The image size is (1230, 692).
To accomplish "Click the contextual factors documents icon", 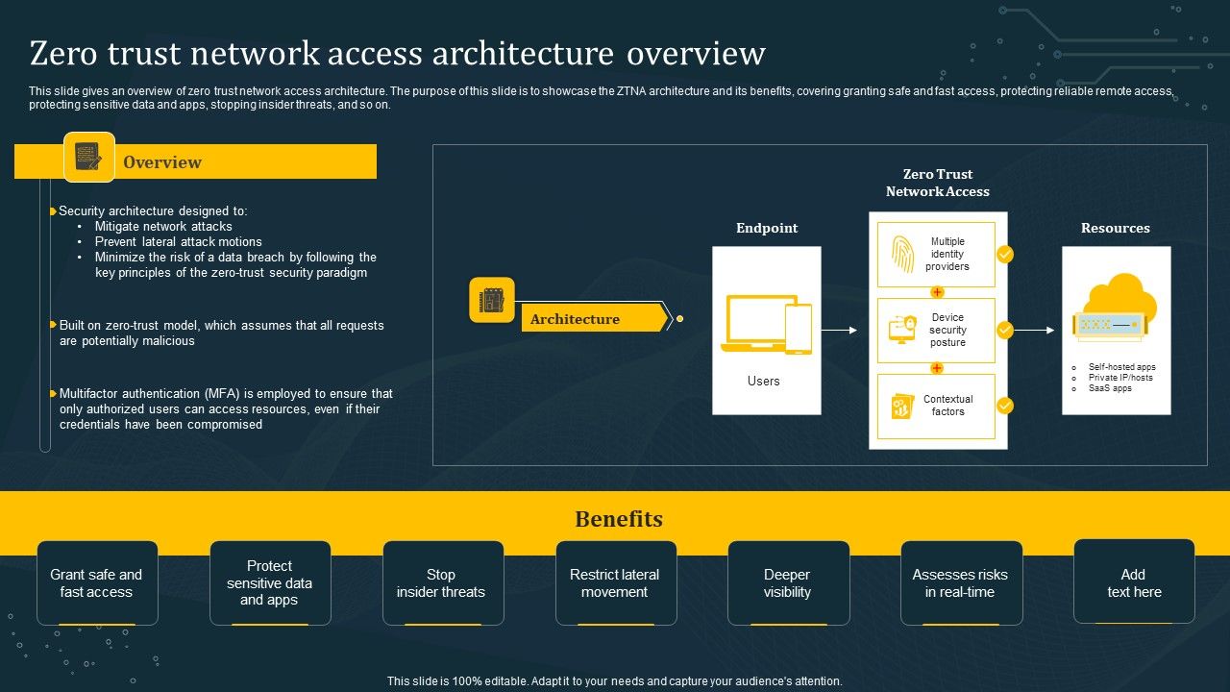I will (x=902, y=406).
